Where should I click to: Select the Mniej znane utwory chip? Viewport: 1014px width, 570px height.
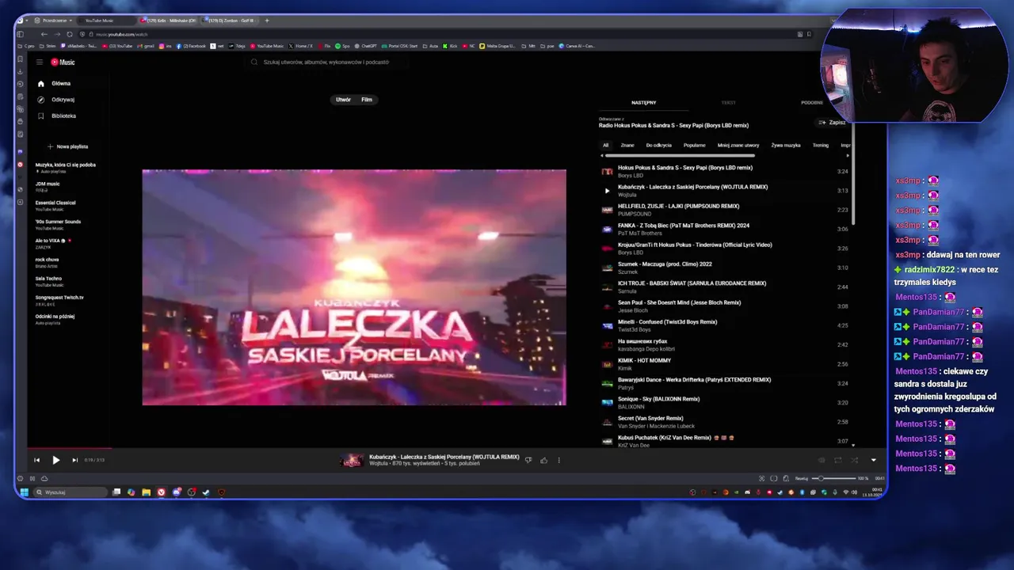pyautogui.click(x=738, y=145)
